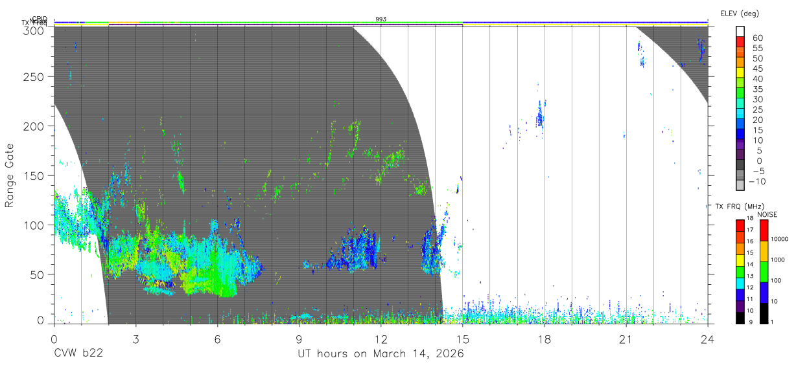This screenshot has width=796, height=367.
Task: Click the "993" CPID label above the plot
Action: (x=381, y=19)
